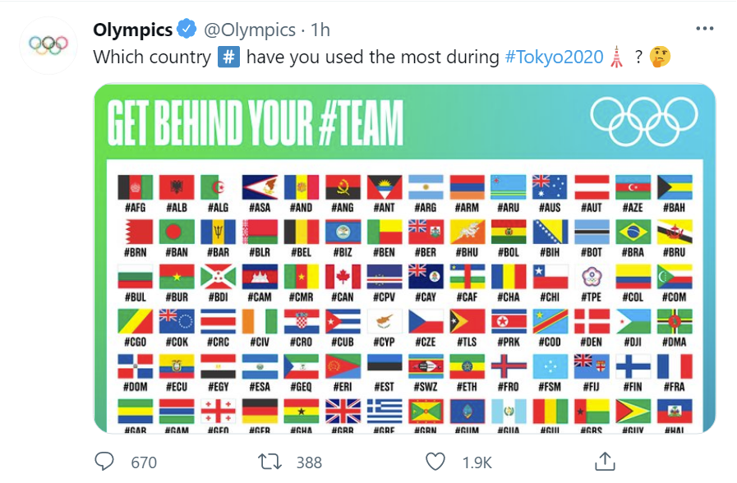Screen dimensions: 737x483
Task: Click the Olympic rings logo inside the image
Action: coord(643,119)
